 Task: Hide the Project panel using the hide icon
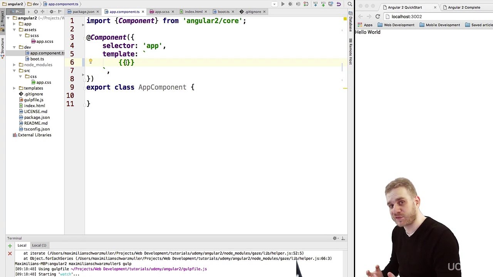coord(60,12)
